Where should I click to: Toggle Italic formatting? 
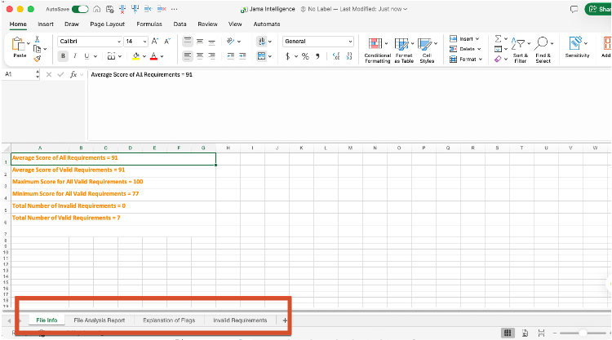tap(75, 56)
